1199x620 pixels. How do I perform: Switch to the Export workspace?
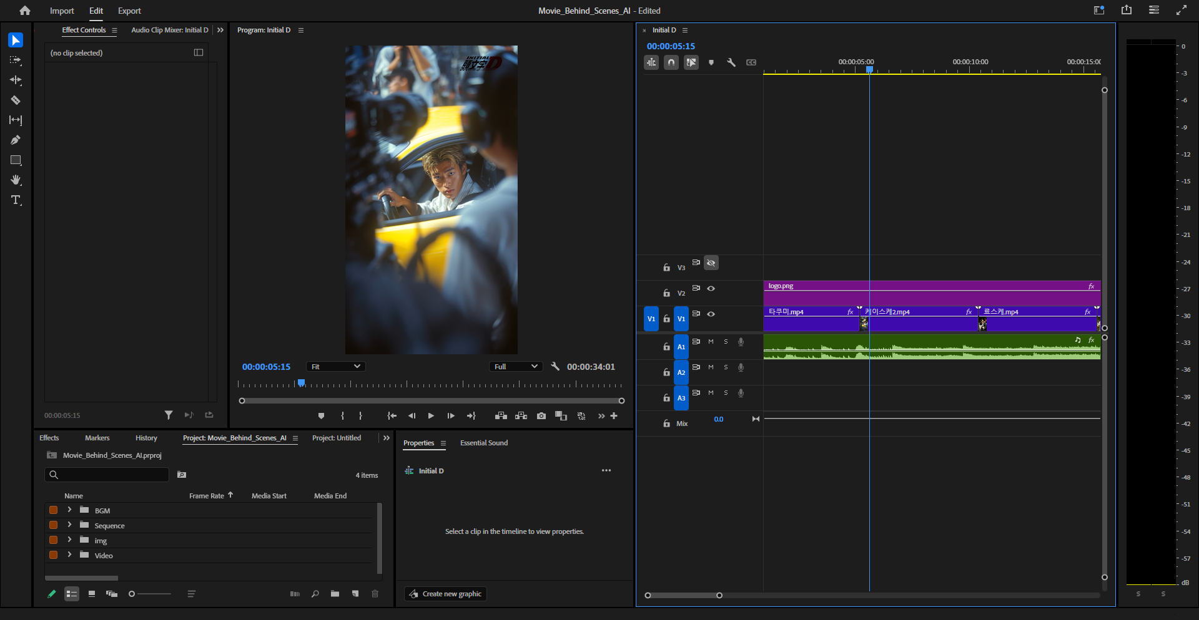point(129,11)
